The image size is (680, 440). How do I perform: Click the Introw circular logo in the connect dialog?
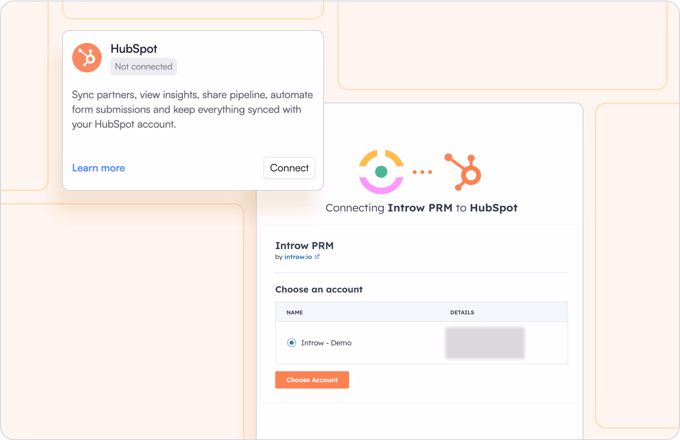point(381,171)
